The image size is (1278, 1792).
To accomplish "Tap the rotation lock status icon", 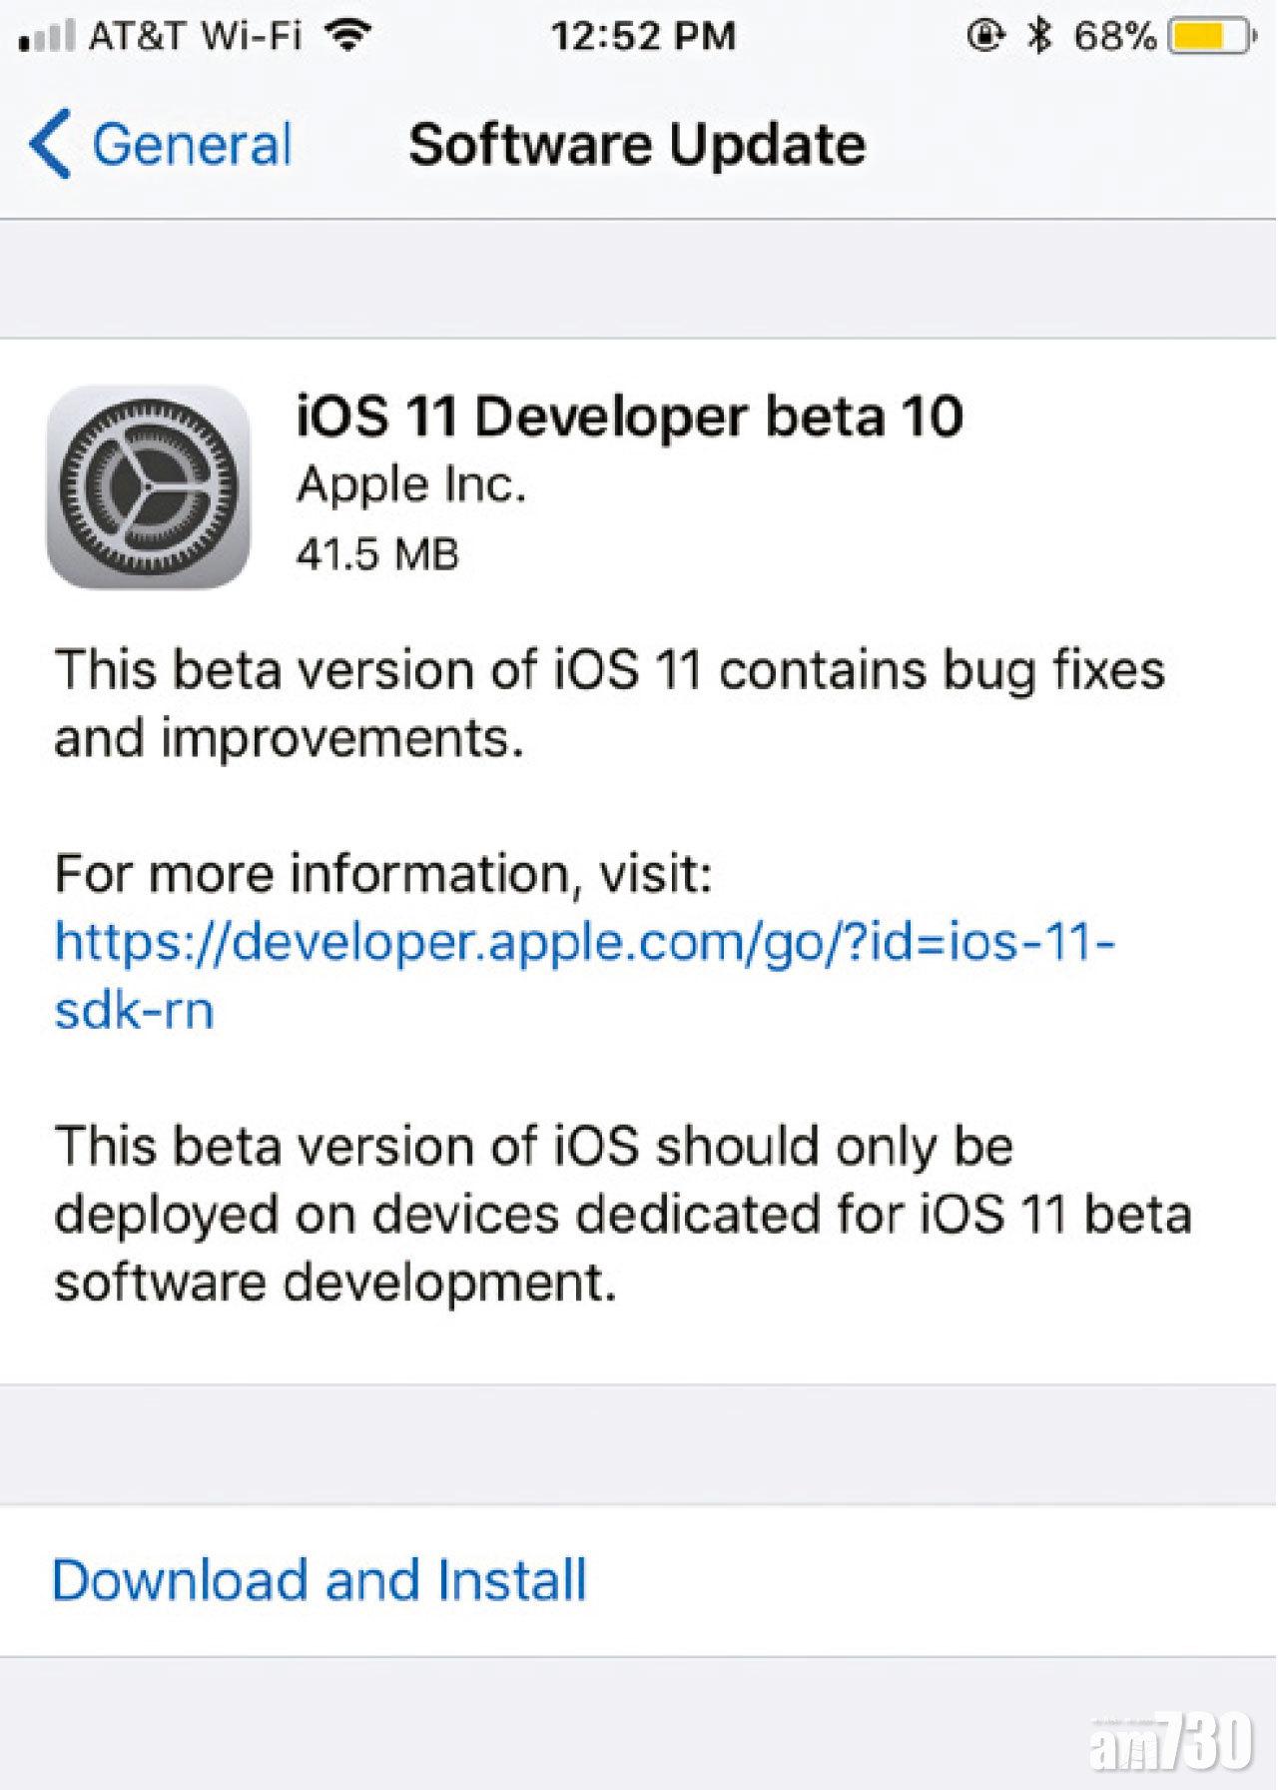I will pyautogui.click(x=983, y=37).
